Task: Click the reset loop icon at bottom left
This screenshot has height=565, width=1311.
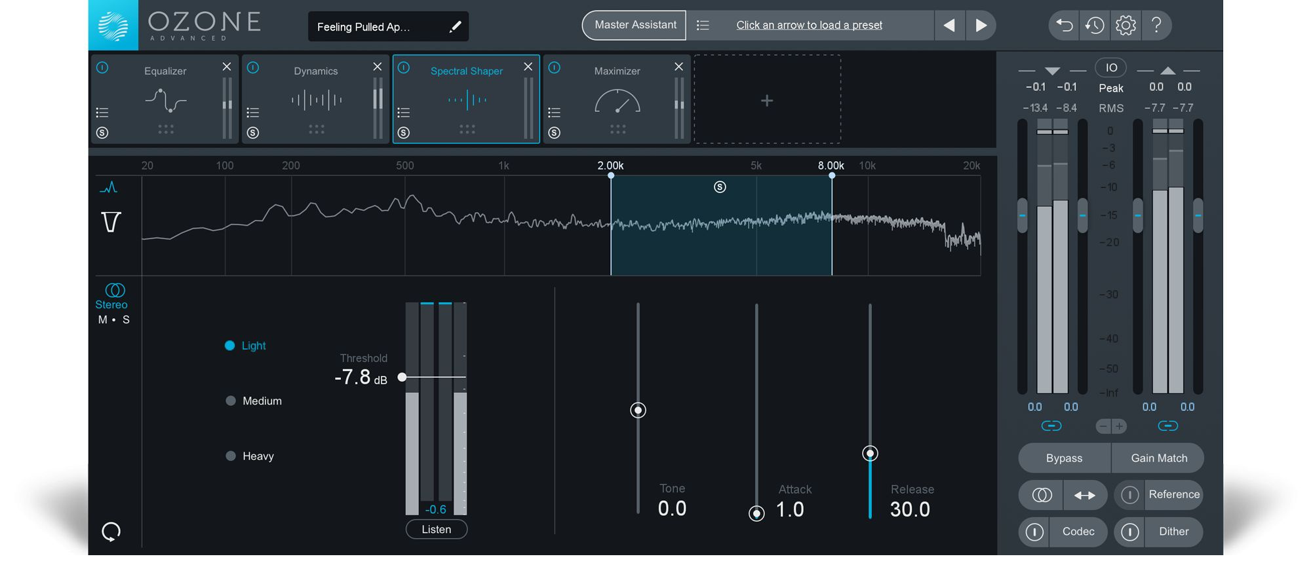Action: tap(111, 532)
